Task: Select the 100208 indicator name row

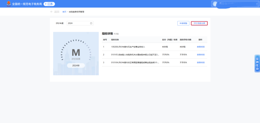Action: [x=128, y=47]
